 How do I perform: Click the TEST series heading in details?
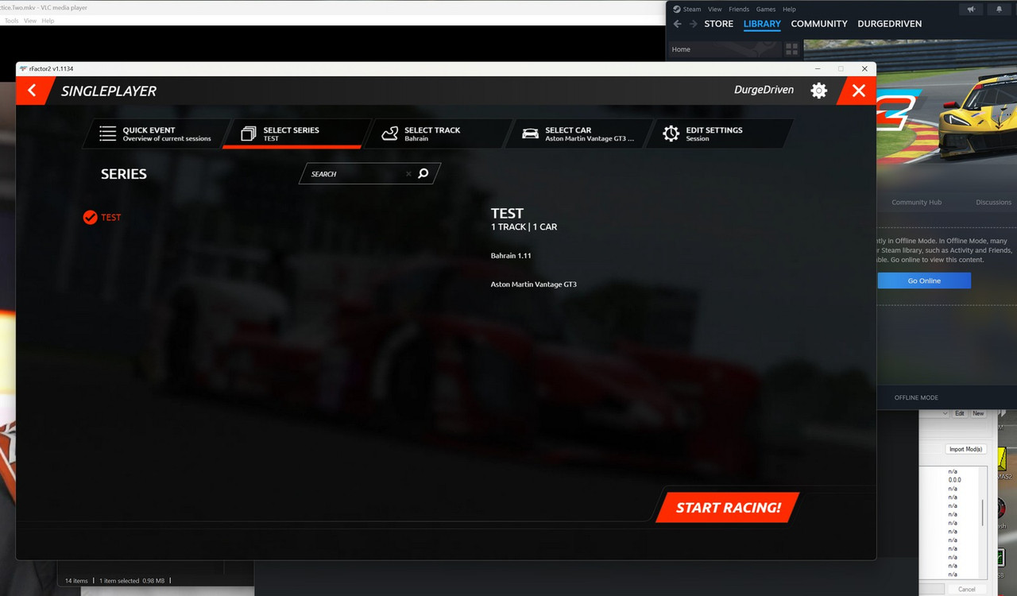coord(507,213)
